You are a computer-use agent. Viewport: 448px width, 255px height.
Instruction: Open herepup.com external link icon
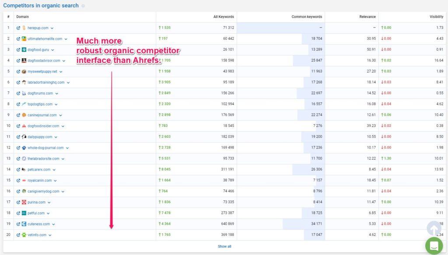[18, 28]
